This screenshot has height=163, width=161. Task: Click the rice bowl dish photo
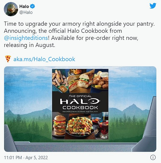80,125
